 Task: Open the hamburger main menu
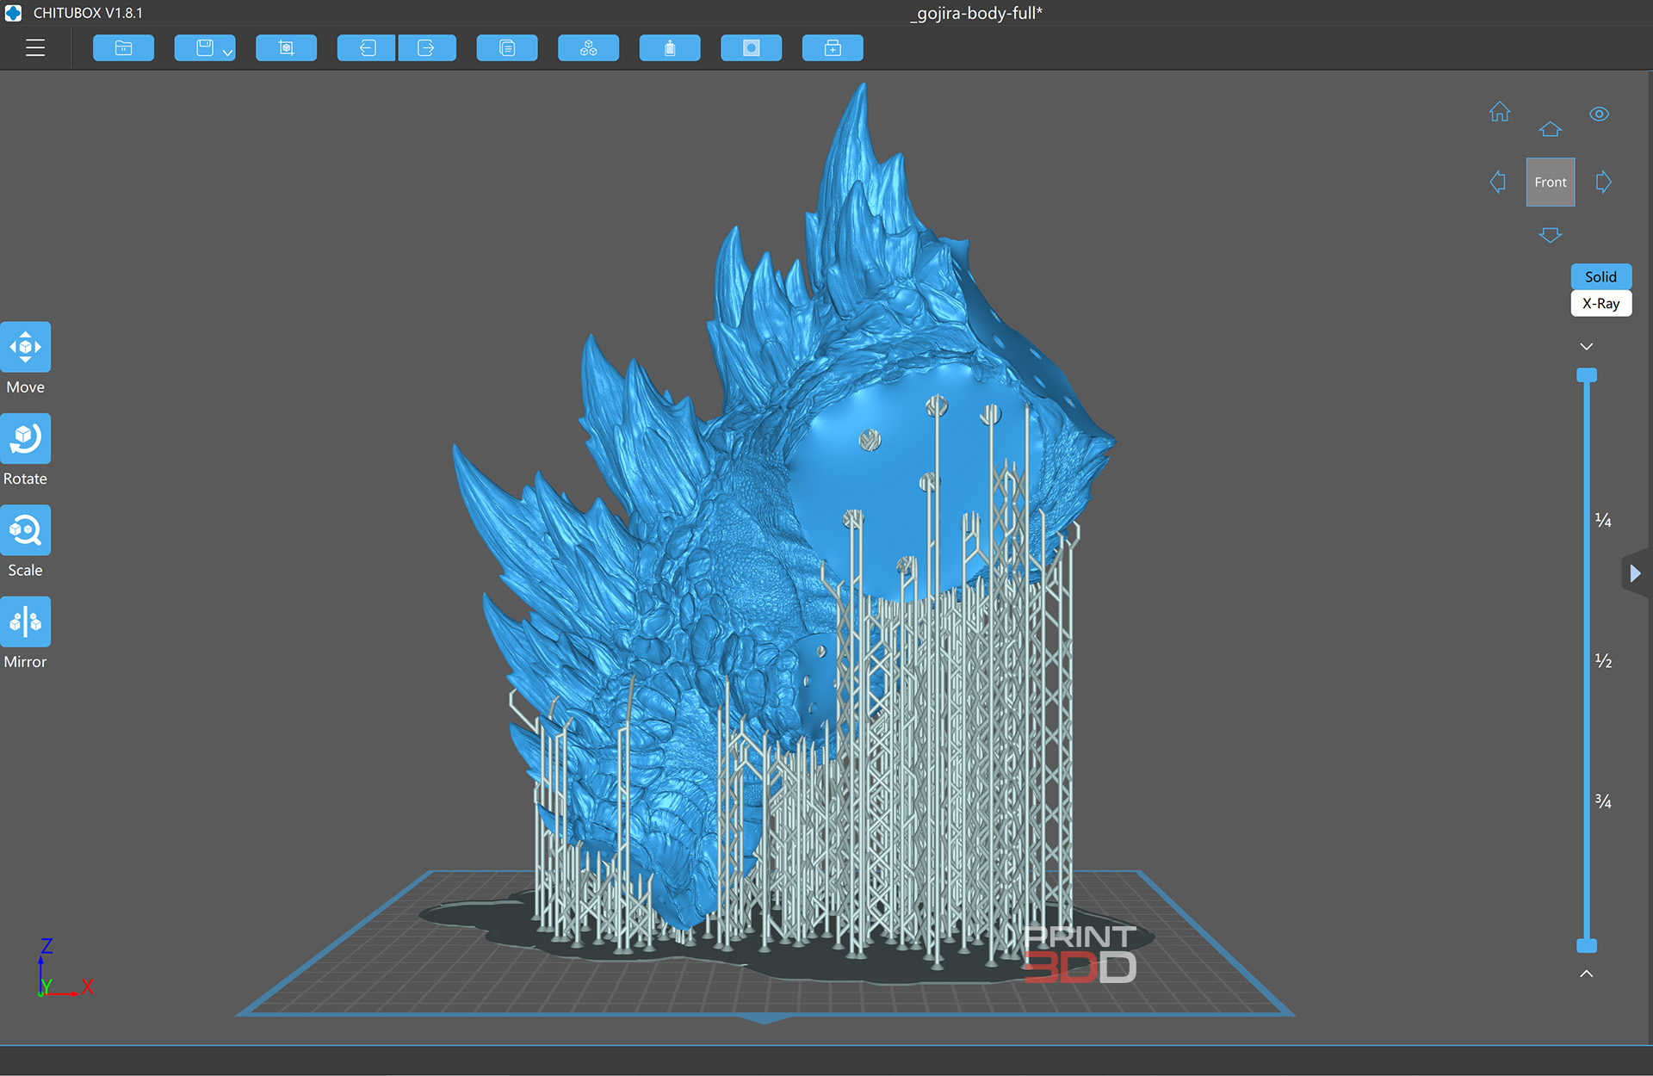point(35,48)
